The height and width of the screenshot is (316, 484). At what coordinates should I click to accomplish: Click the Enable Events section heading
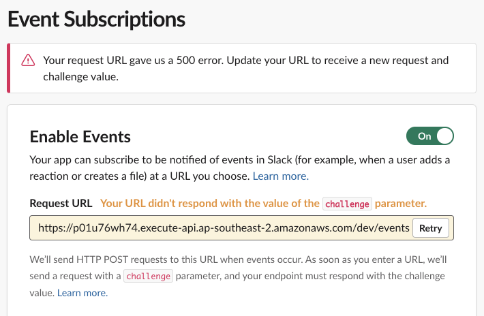(80, 136)
